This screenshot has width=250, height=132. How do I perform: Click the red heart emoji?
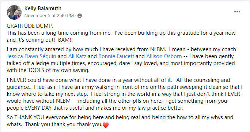[x=106, y=125]
